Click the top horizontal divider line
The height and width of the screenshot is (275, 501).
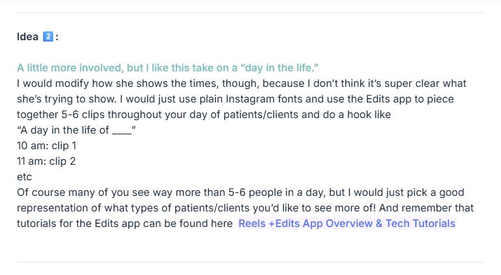coord(250,12)
